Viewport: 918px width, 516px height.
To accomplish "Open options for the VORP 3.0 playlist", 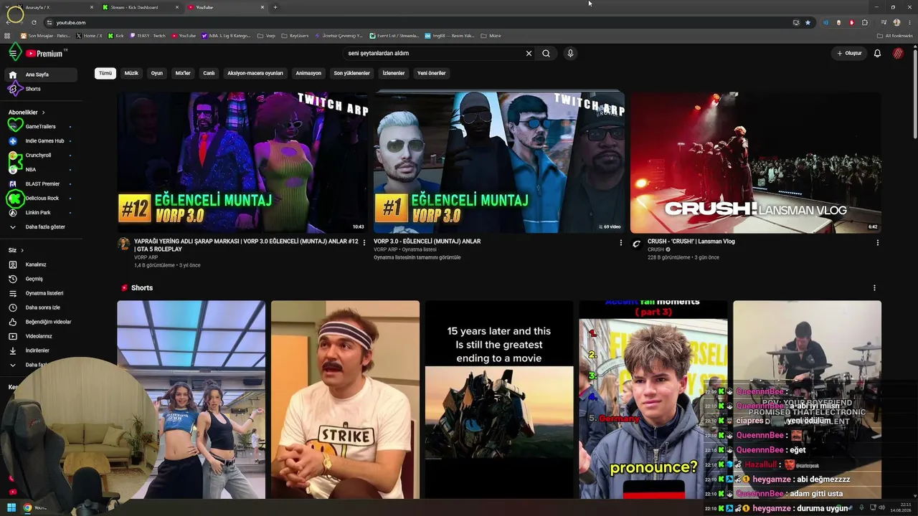I will [x=621, y=243].
